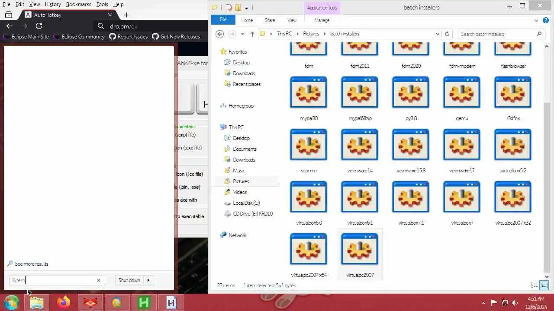This screenshot has width=554, height=311.
Task: Click Pictures in the address breadcrumb
Action: pyautogui.click(x=311, y=34)
